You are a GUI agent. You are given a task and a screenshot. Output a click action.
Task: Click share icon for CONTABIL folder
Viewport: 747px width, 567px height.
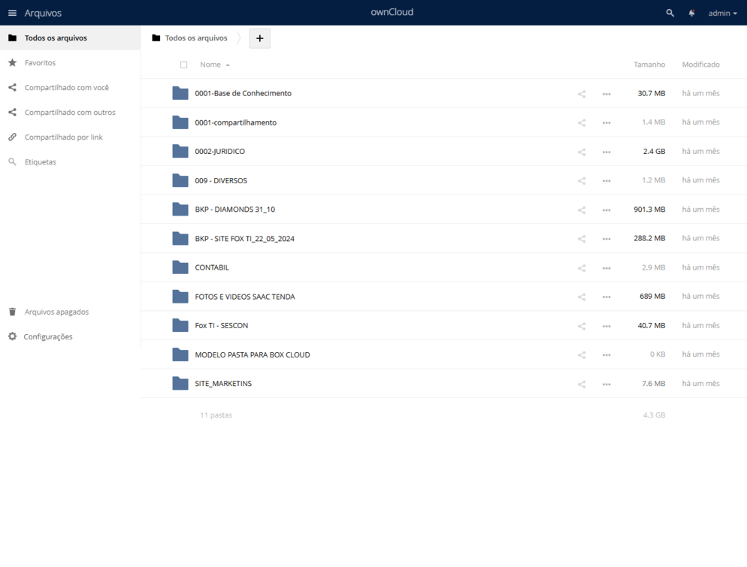pyautogui.click(x=582, y=268)
